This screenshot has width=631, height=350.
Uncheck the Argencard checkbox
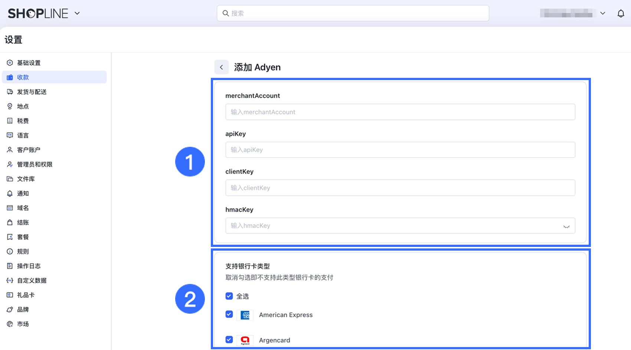click(x=229, y=340)
